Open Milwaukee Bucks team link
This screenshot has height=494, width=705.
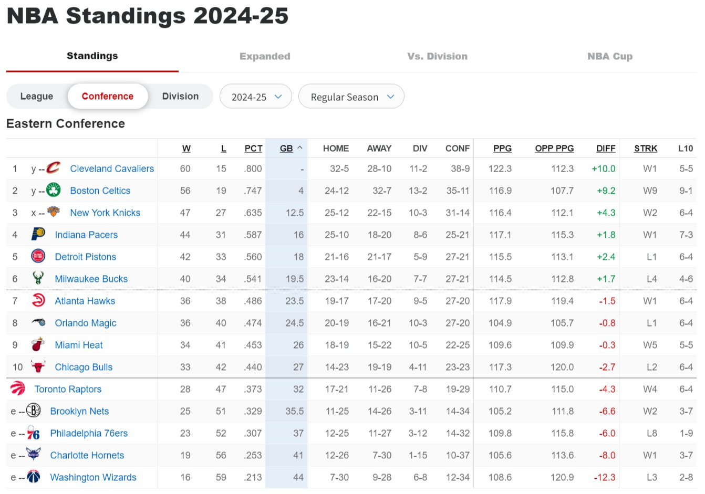point(91,279)
